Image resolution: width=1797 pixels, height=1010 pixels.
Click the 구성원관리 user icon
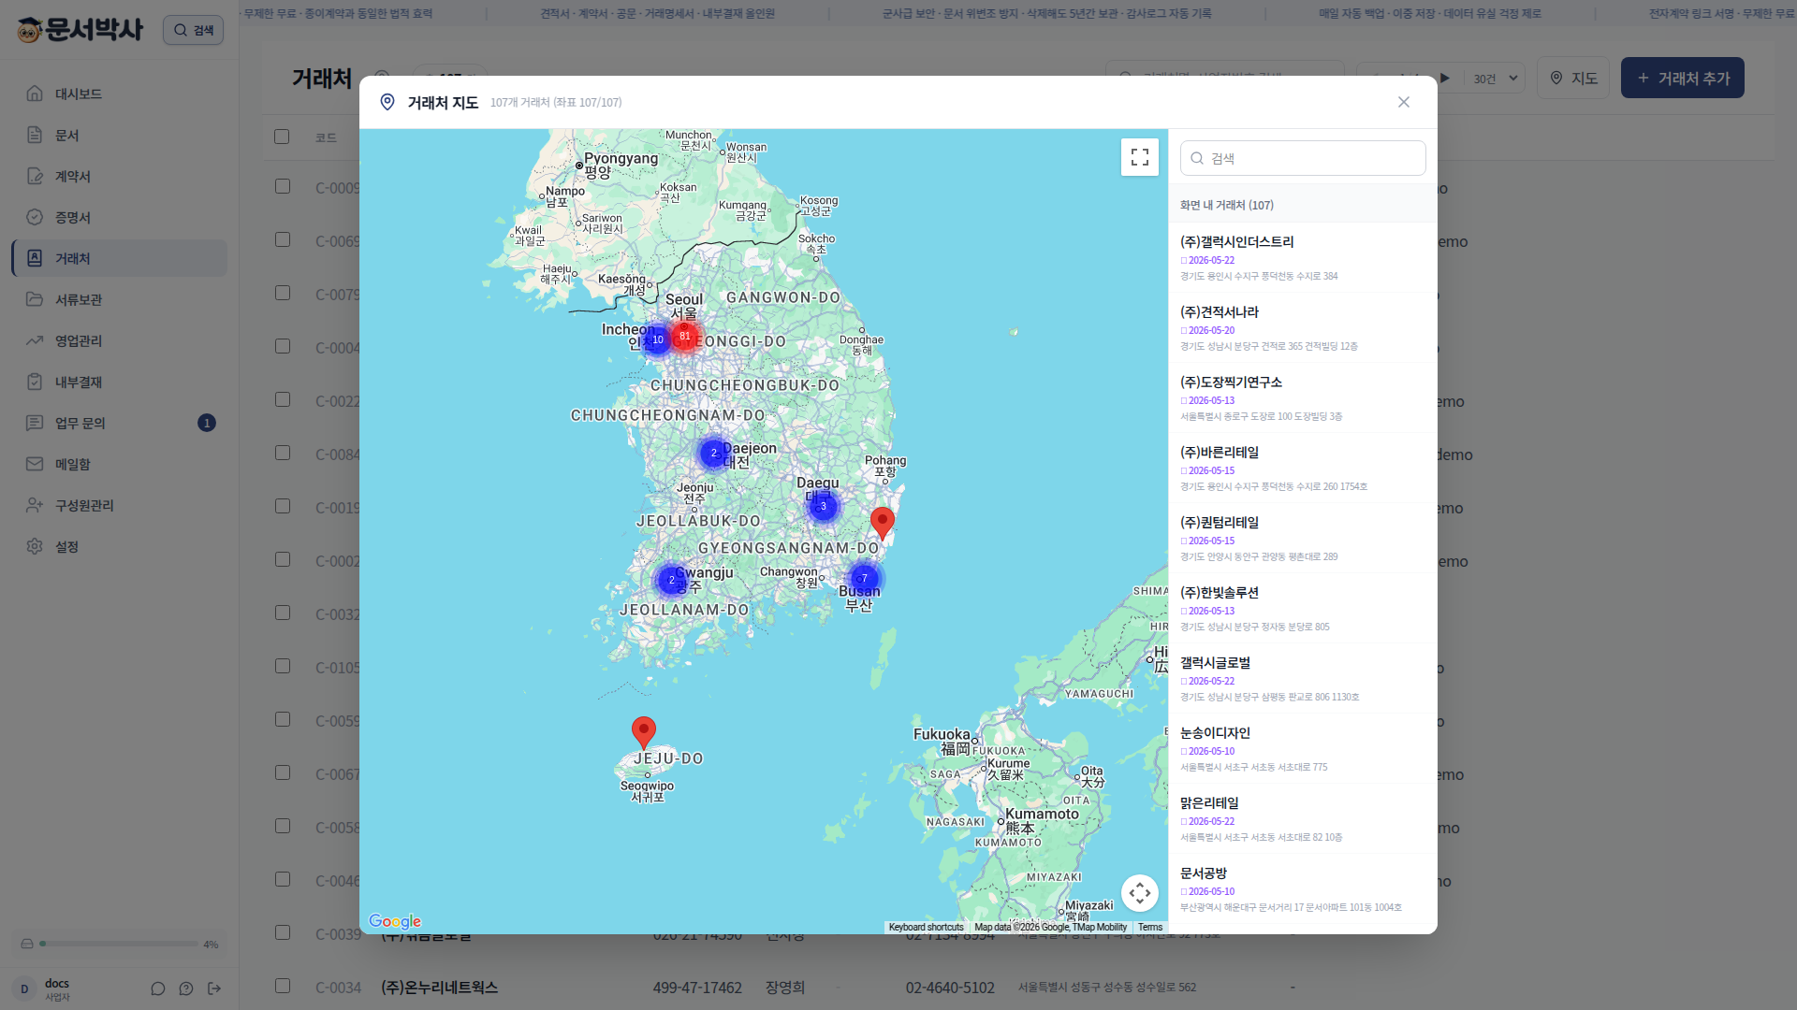click(35, 505)
